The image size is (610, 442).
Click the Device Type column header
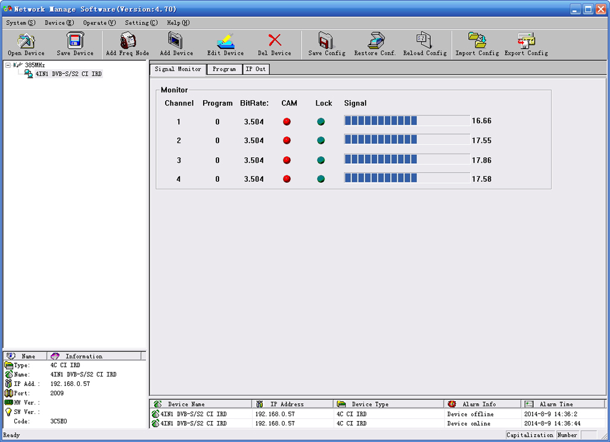[388, 404]
